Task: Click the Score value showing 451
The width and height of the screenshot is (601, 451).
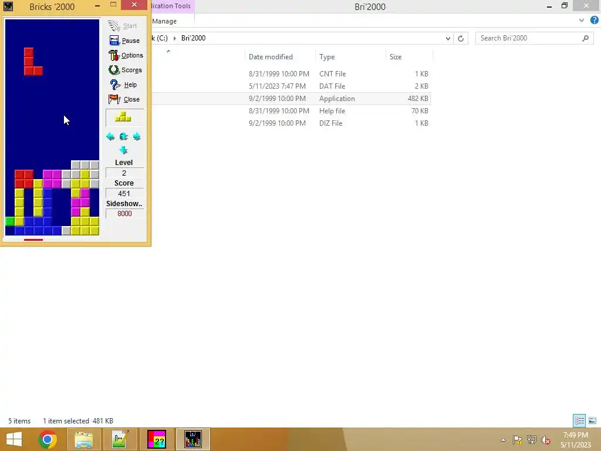Action: pyautogui.click(x=124, y=194)
